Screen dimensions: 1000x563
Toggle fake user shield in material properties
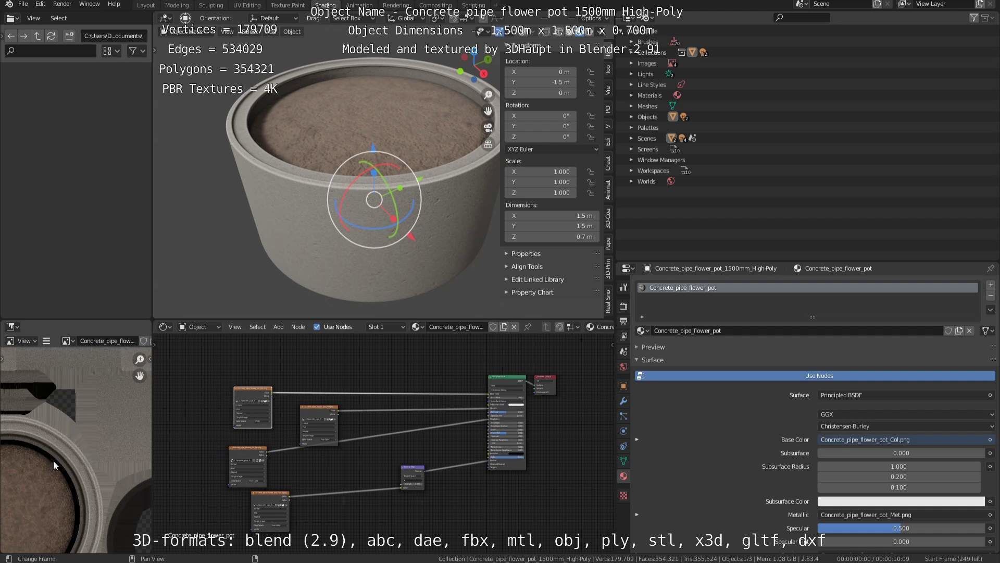[x=948, y=331]
